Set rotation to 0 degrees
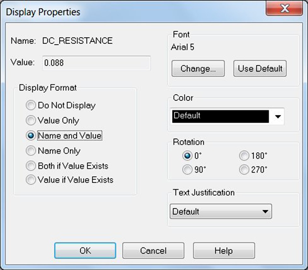 pos(187,156)
